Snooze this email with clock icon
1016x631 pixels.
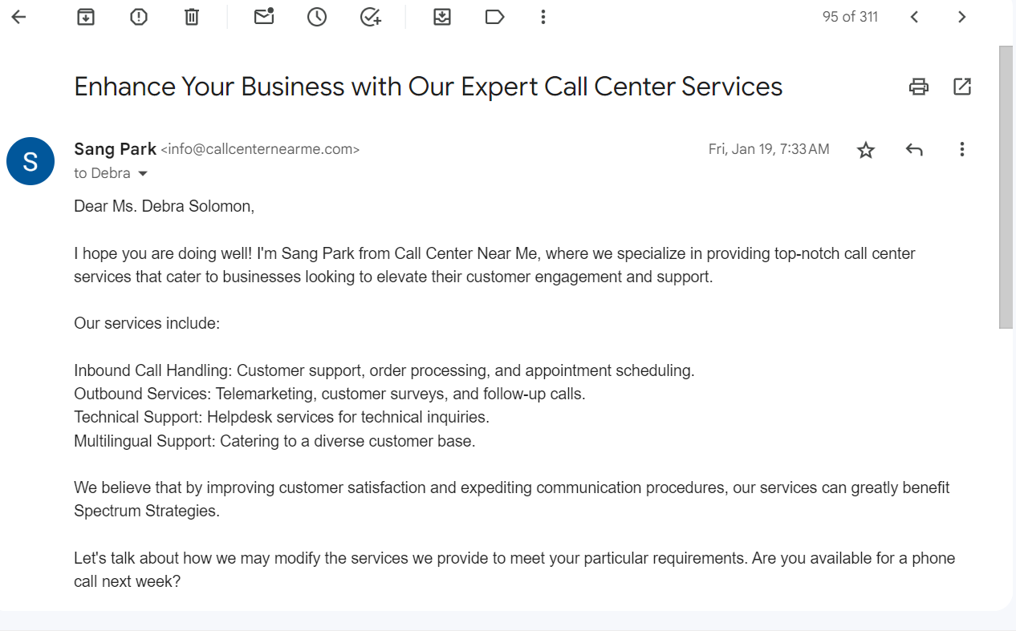tap(317, 17)
